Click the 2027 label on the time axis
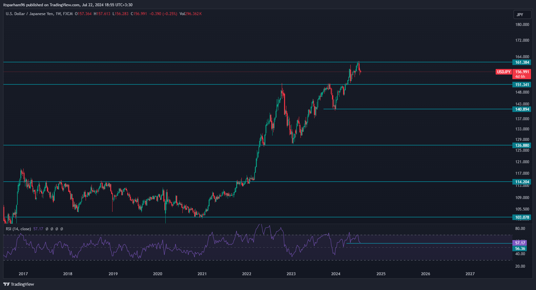 click(470, 274)
